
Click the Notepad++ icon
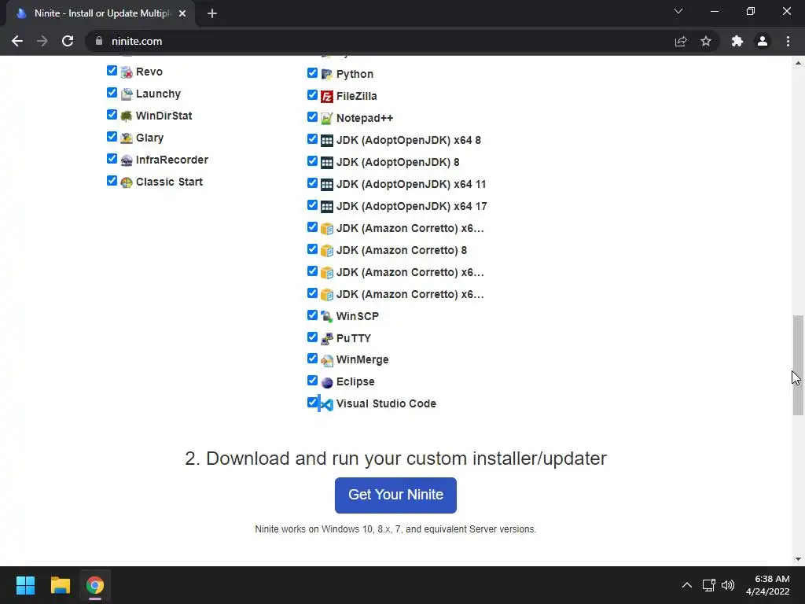point(326,119)
